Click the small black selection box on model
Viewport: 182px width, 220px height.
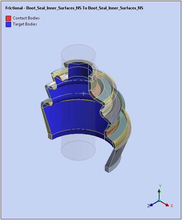[89, 72]
